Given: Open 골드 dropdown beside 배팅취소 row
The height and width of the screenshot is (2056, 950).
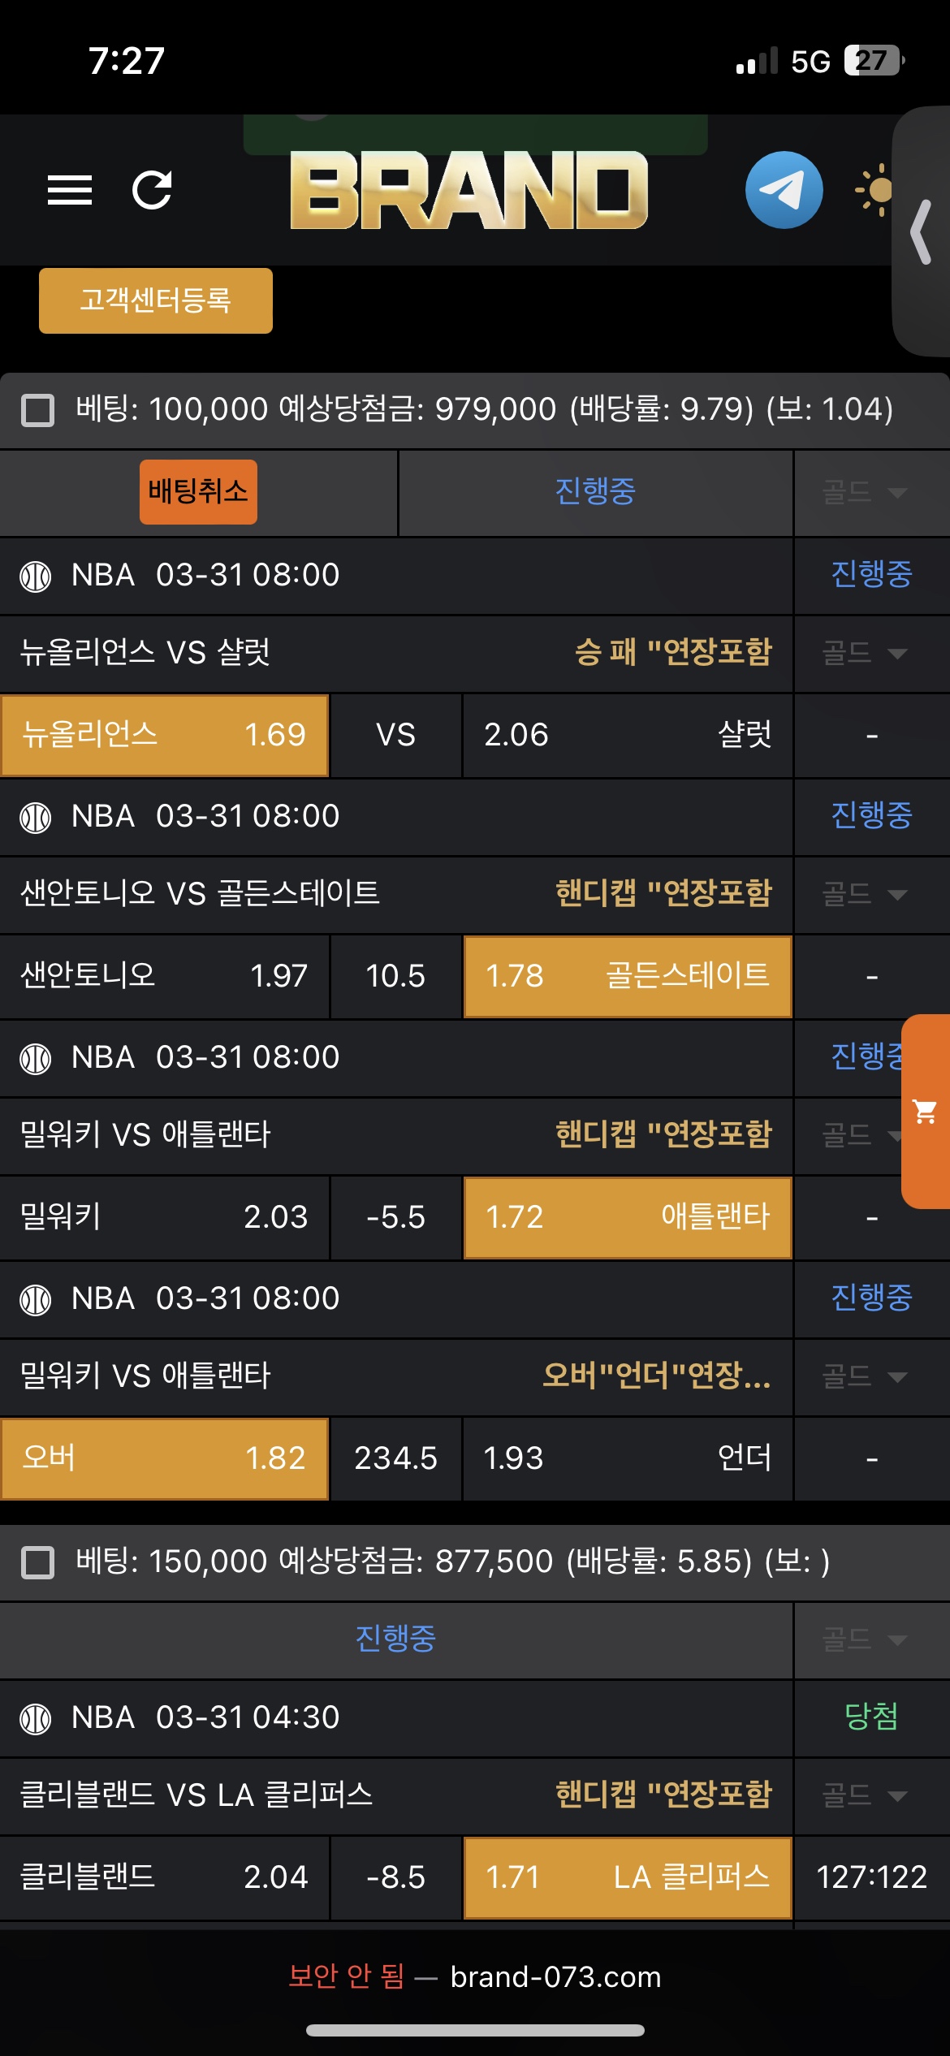Looking at the screenshot, I should (866, 492).
